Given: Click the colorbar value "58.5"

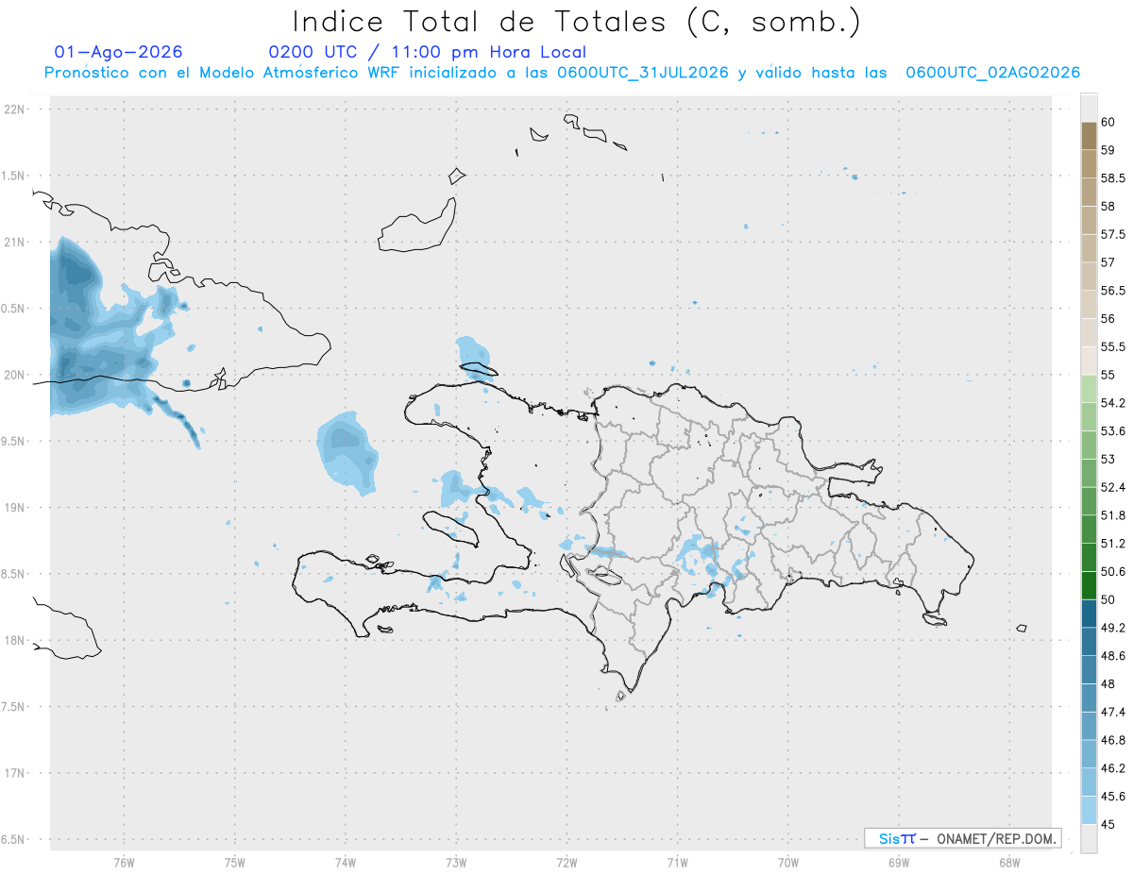Looking at the screenshot, I should pyautogui.click(x=1113, y=177).
